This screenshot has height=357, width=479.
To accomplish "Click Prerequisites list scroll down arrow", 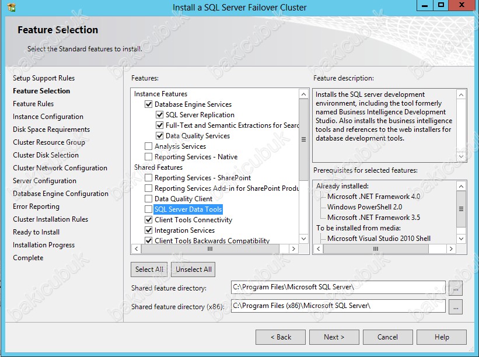I will (461, 239).
